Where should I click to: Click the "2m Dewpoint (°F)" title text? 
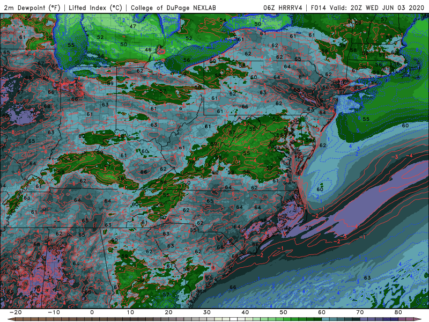click(x=32, y=8)
